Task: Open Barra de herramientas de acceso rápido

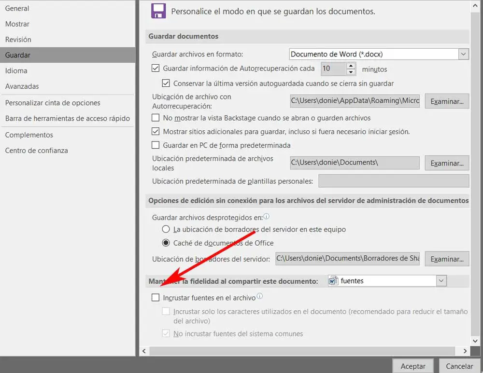Action: [68, 119]
